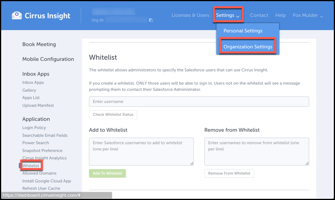Open the Help link
The image size is (335, 200).
coord(280,15)
